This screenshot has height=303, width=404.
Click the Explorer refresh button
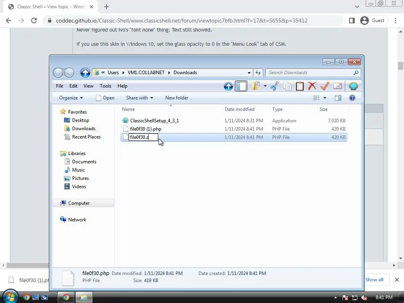pyautogui.click(x=258, y=73)
